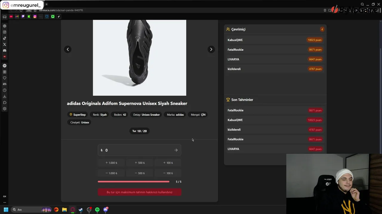Image resolution: width=382 pixels, height=214 pixels.
Task: Click the browser search magnifier icon
Action: point(362,4)
